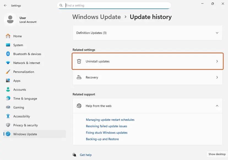Click the Help from the web globe icon
Screen dimensions: 228x160
(x=79, y=106)
